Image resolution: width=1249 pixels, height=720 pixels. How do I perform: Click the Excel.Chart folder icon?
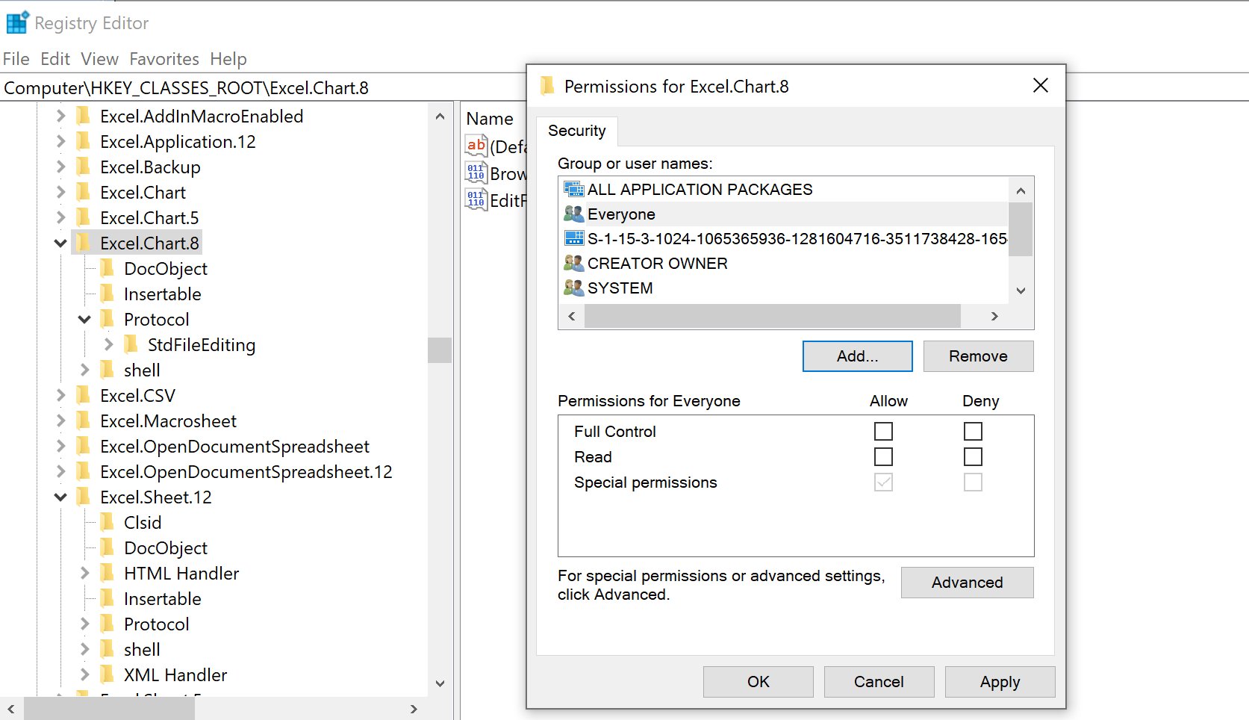[x=84, y=192]
